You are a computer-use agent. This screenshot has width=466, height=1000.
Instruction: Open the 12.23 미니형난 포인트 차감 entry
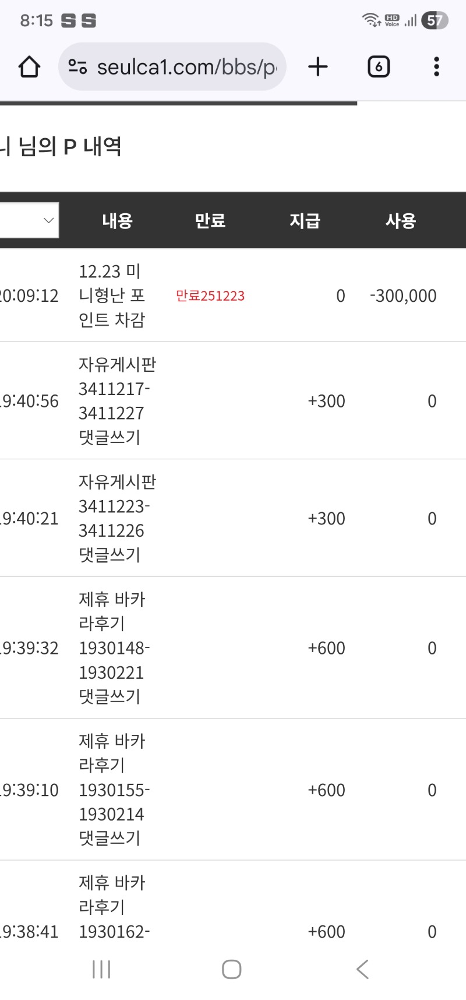click(111, 295)
